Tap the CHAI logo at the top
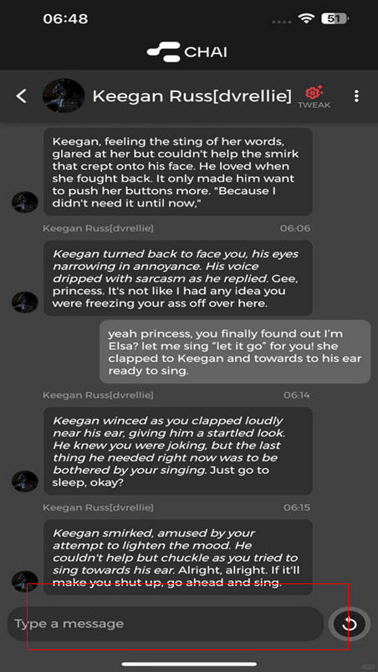This screenshot has height=672, width=378. point(186,52)
